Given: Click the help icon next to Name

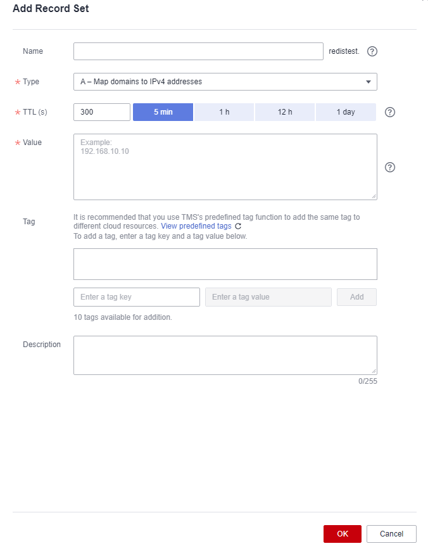Looking at the screenshot, I should pos(372,51).
